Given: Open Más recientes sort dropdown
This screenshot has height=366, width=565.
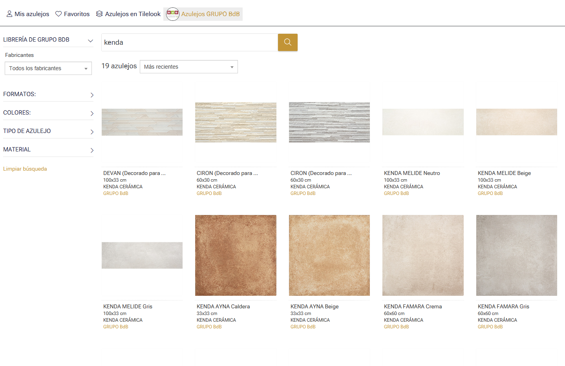Looking at the screenshot, I should (x=189, y=67).
